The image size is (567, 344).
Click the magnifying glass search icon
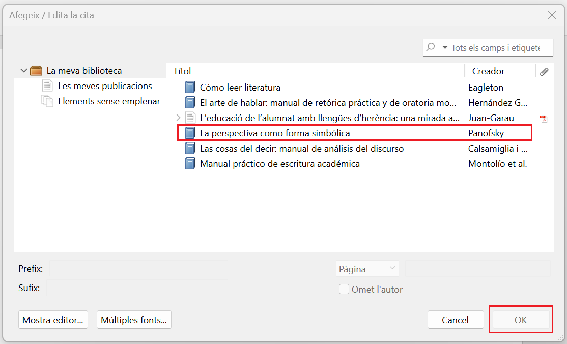(x=431, y=47)
